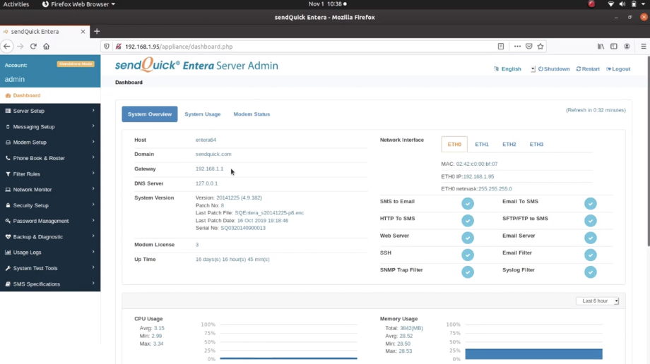650x364 pixels.
Task: Open the Last 6 hour dropdown
Action: (x=597, y=301)
